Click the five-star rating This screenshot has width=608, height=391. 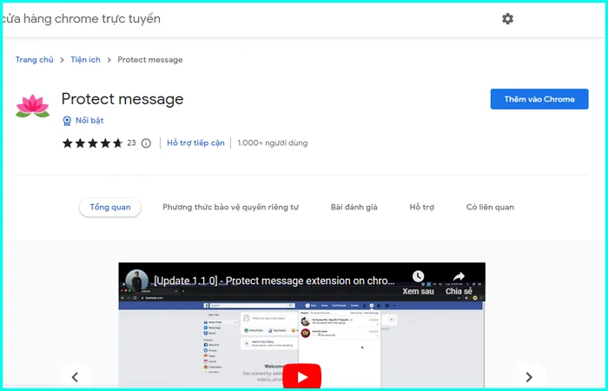click(92, 143)
